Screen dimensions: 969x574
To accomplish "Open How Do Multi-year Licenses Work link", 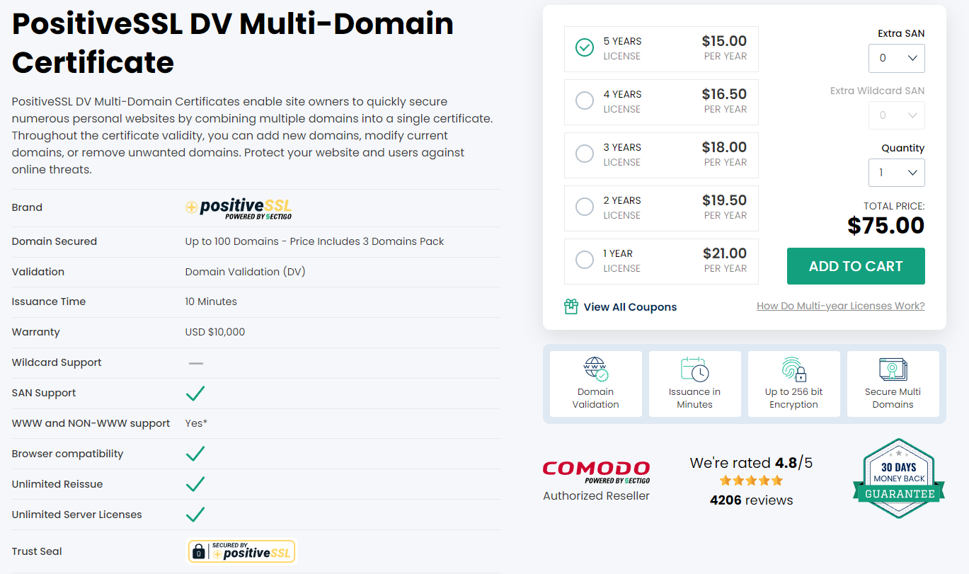I will (x=841, y=306).
